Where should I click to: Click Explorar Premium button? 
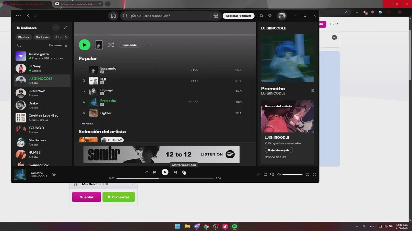[239, 16]
